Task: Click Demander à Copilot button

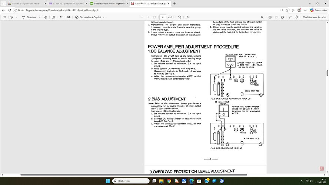Action: tap(88, 17)
